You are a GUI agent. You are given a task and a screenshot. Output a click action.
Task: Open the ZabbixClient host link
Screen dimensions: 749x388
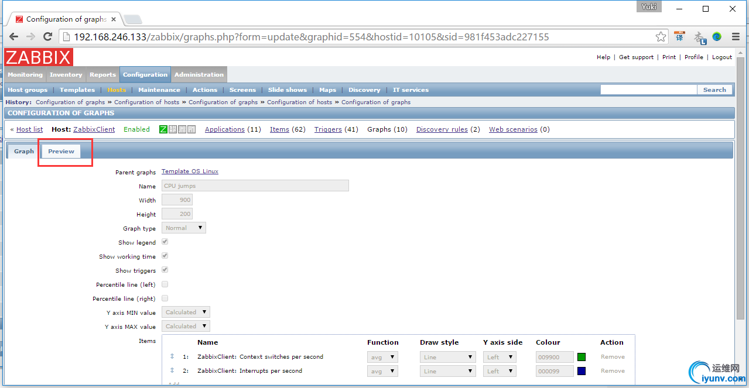coord(94,129)
